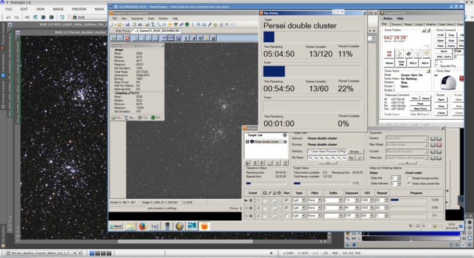Click the crosshair icon in image toolbar
This screenshot has width=474, height=258.
[x=200, y=38]
